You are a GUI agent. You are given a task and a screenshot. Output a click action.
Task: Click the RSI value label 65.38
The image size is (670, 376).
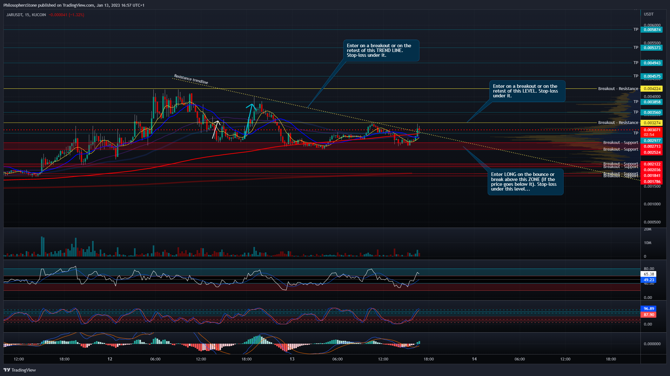pyautogui.click(x=649, y=274)
